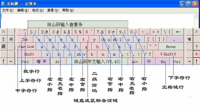
Task: Click the left arrow button beside Ctrl
Action: [11, 62]
